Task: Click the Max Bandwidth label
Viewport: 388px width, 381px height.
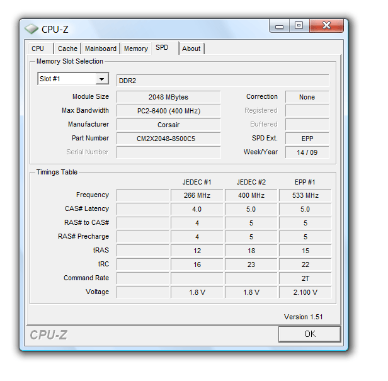Action: click(x=86, y=110)
